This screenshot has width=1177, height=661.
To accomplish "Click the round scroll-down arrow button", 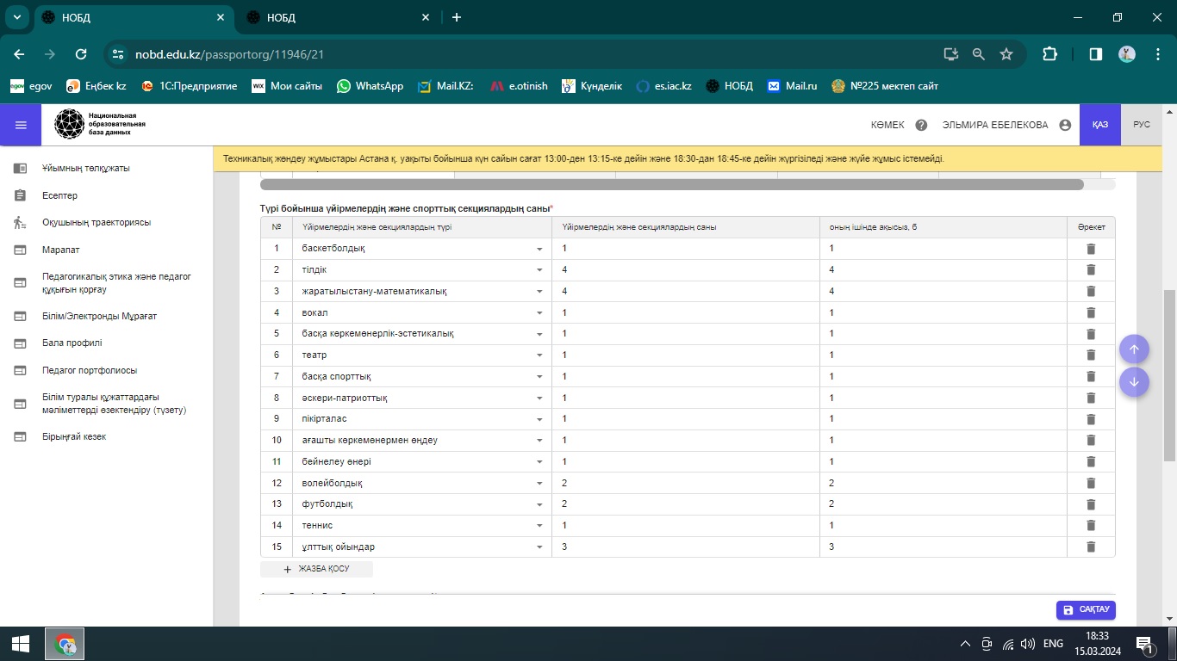I will [x=1134, y=382].
